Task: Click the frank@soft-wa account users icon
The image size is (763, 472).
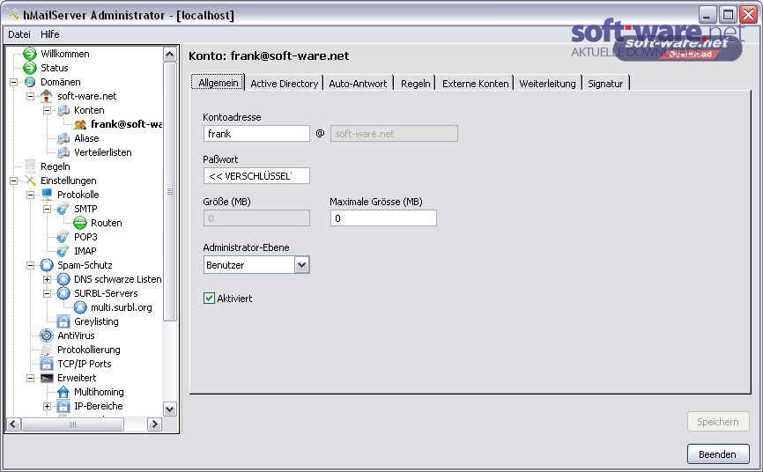Action: click(80, 124)
